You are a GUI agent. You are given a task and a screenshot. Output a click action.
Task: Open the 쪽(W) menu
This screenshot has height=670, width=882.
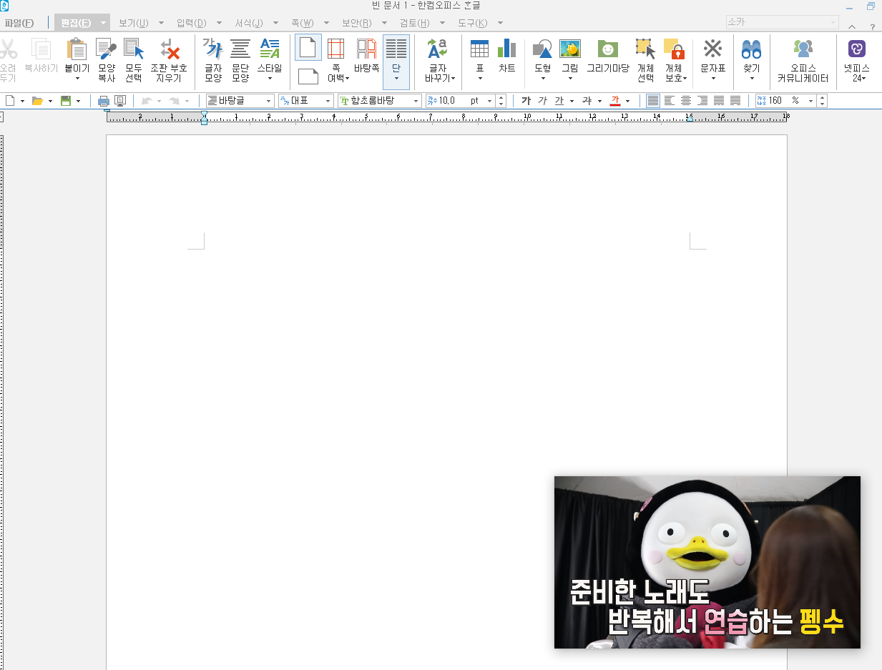pyautogui.click(x=303, y=23)
